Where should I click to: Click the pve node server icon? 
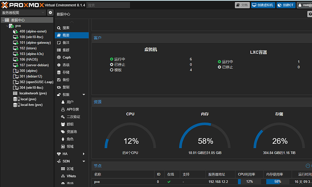tap(12, 26)
